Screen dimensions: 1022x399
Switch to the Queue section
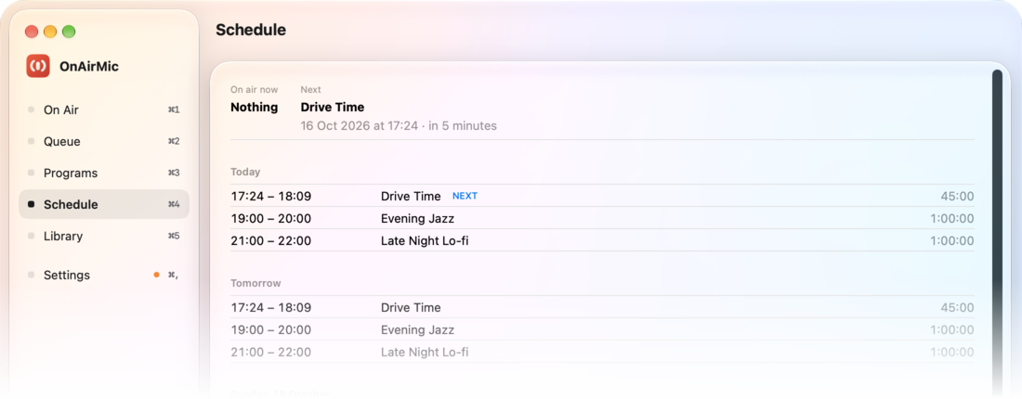104,141
